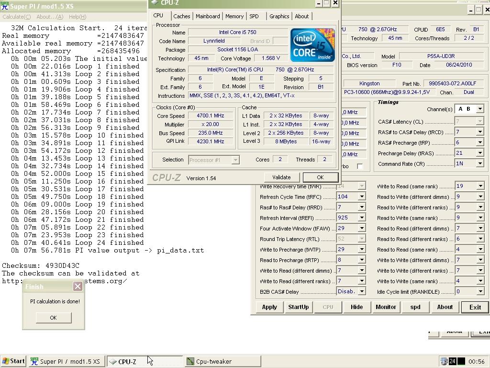Switch to the Caches tab in CPU-Z
490x368 pixels.
181,16
